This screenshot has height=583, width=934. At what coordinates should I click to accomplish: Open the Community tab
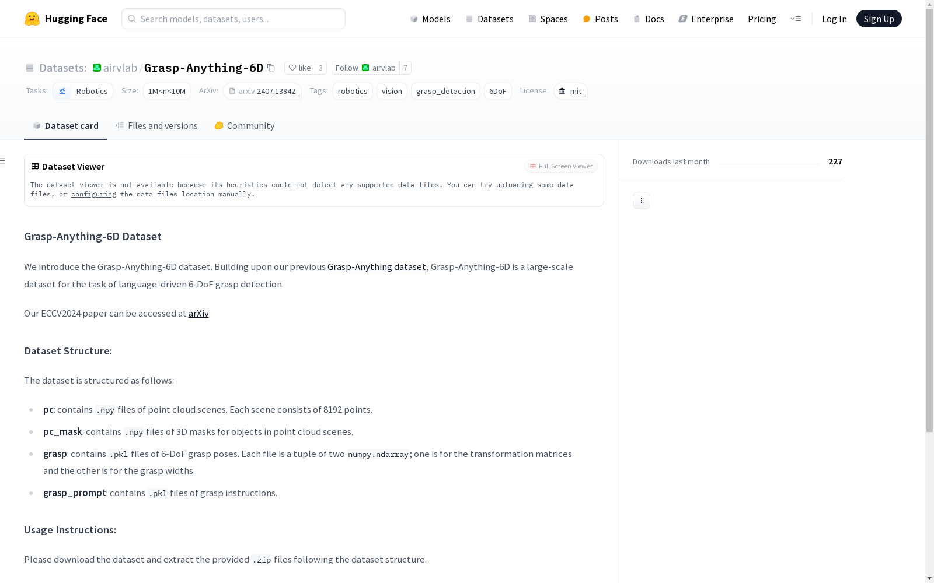click(244, 126)
